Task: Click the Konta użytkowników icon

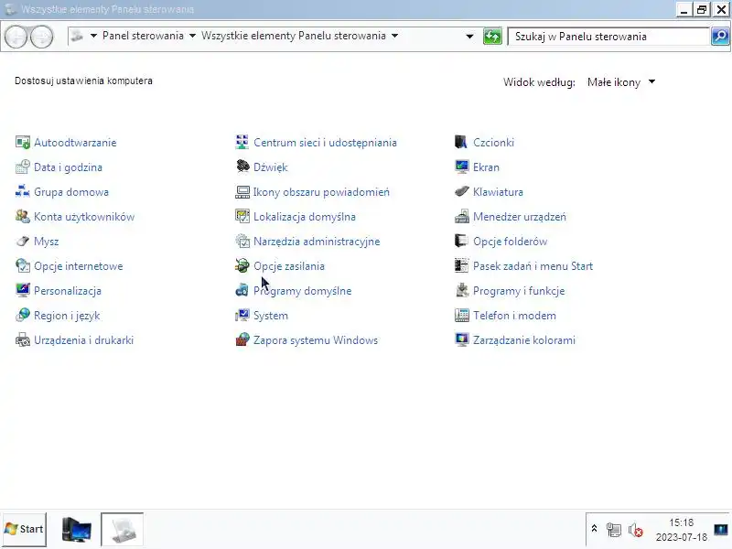Action: click(x=22, y=217)
